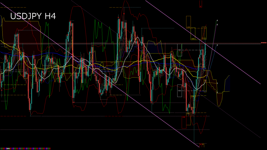Screen dimensions: 267x150
Task: Select the red price tag on right edge
Action: (x=264, y=43)
